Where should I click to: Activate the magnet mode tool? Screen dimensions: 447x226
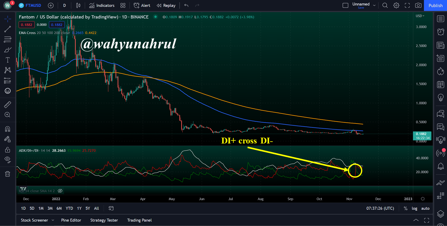pos(7,129)
